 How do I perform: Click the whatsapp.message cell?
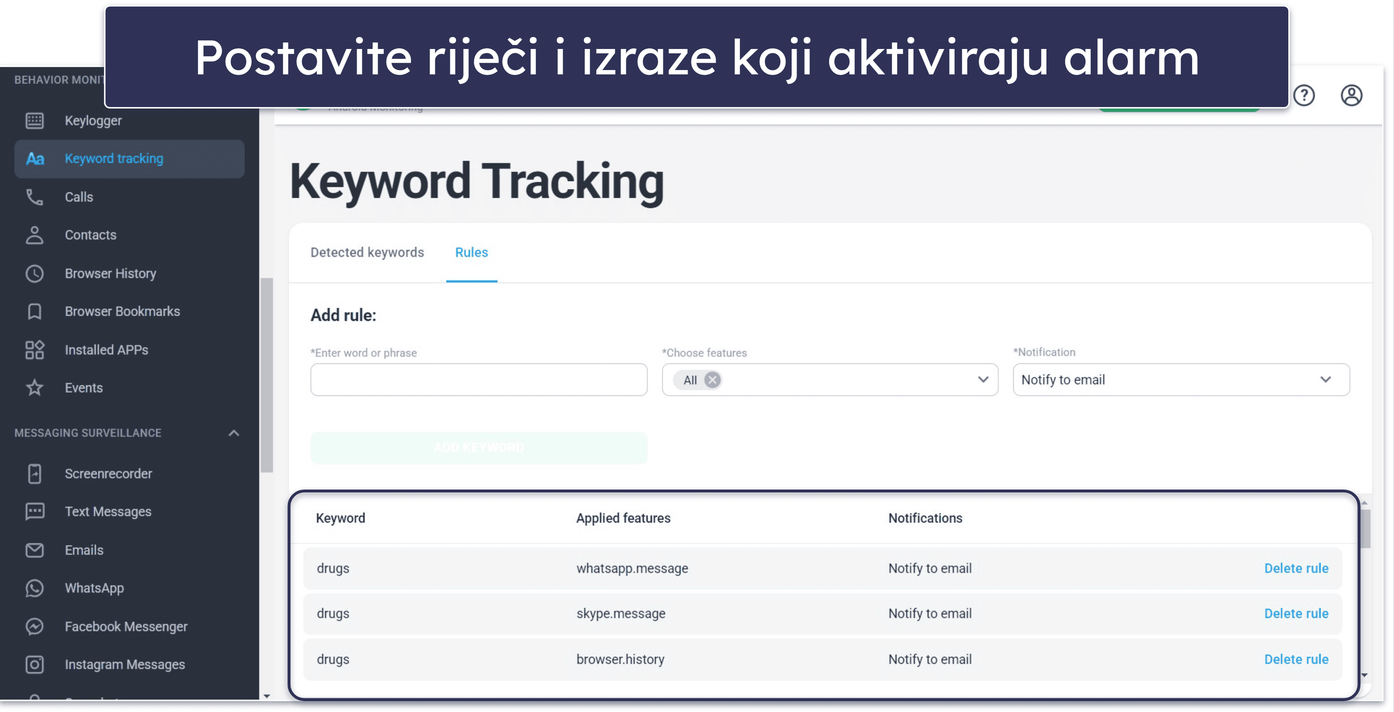click(632, 568)
